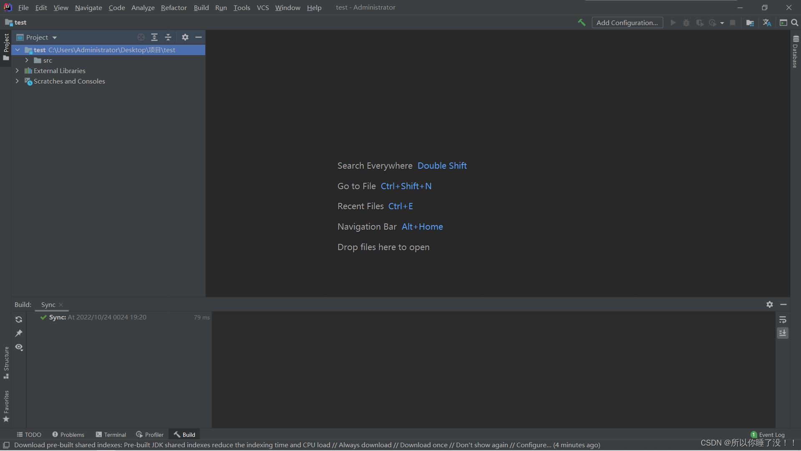Close the Sync tab in Build

(x=61, y=305)
